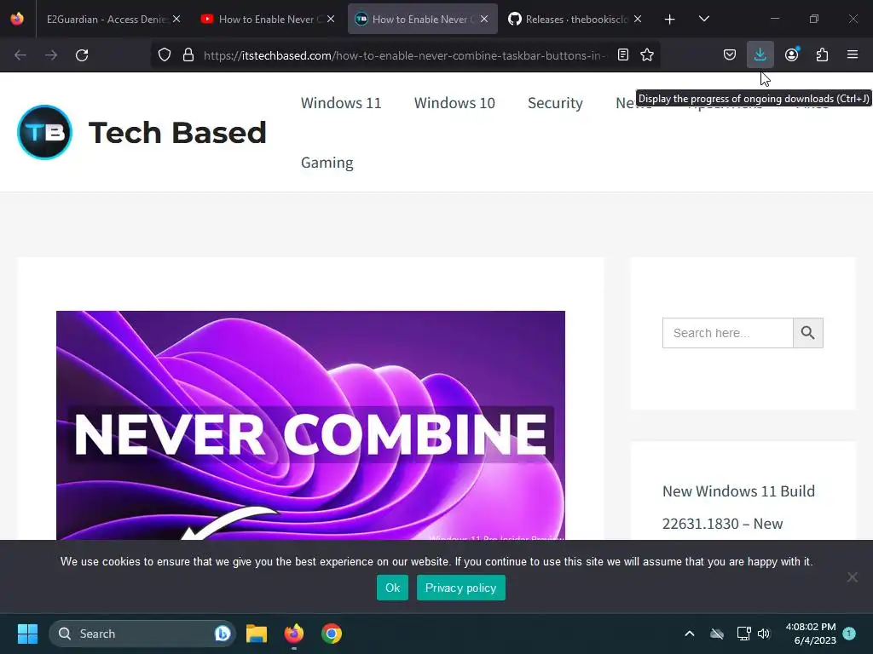Show hidden system tray icons chevron
The width and height of the screenshot is (873, 654).
point(689,634)
